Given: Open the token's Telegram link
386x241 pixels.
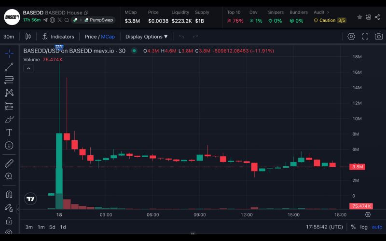Looking at the screenshot, I should point(45,20).
